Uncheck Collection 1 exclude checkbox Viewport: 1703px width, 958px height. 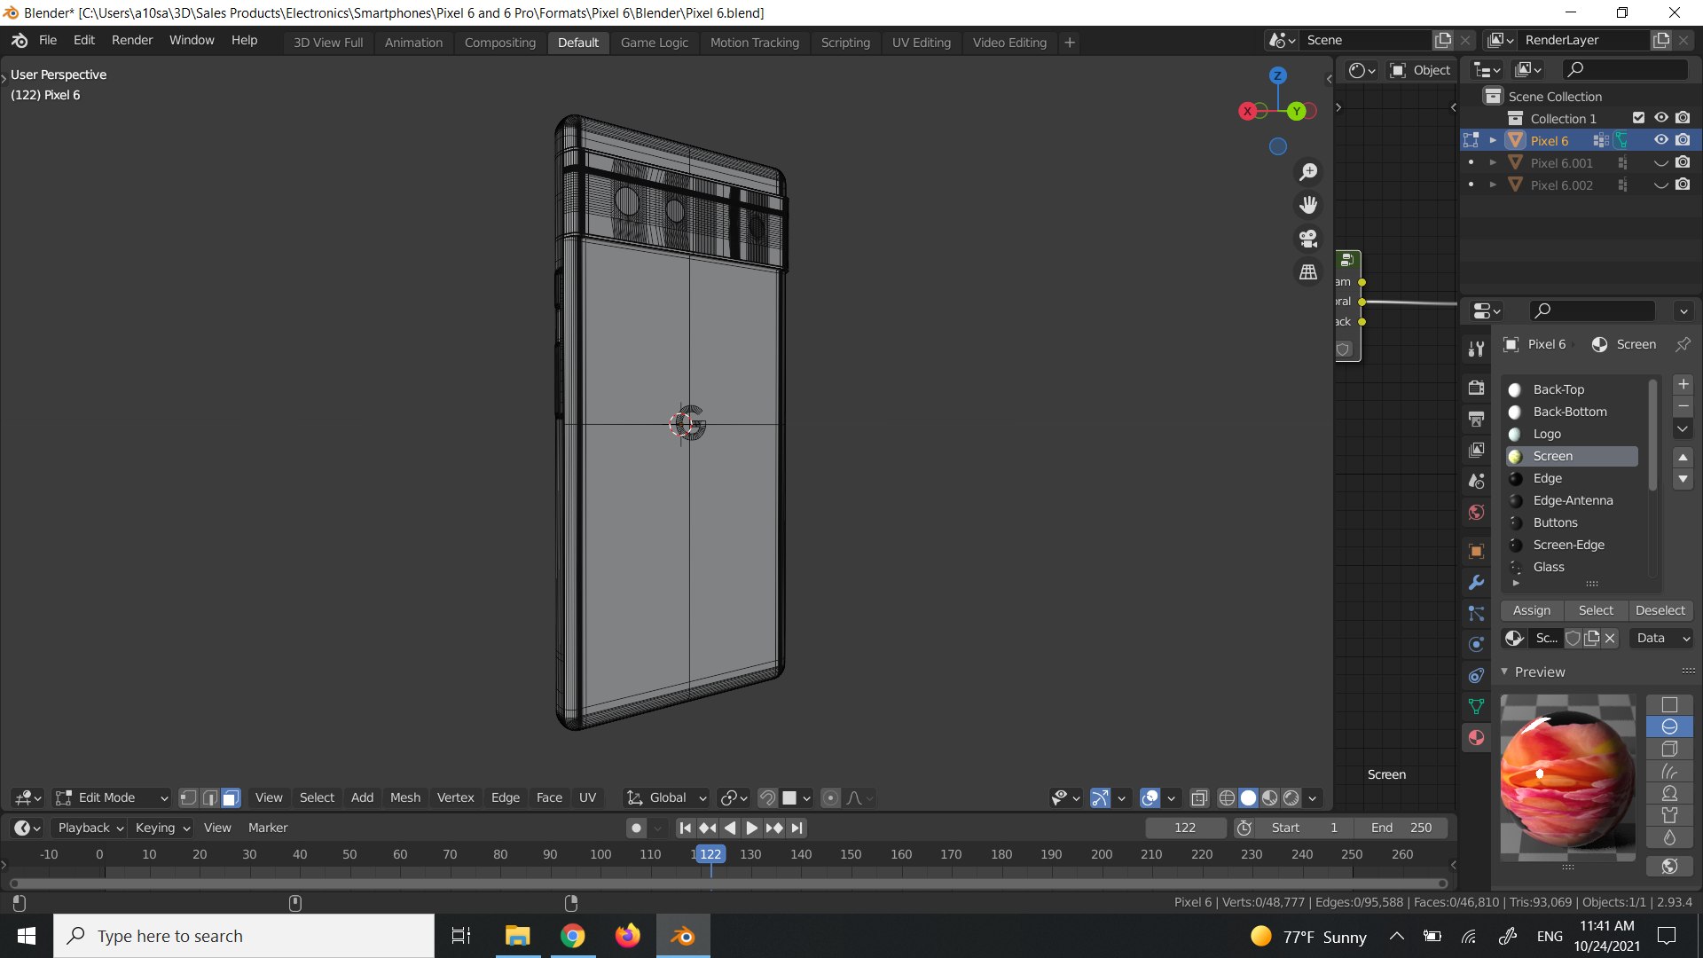(x=1638, y=118)
